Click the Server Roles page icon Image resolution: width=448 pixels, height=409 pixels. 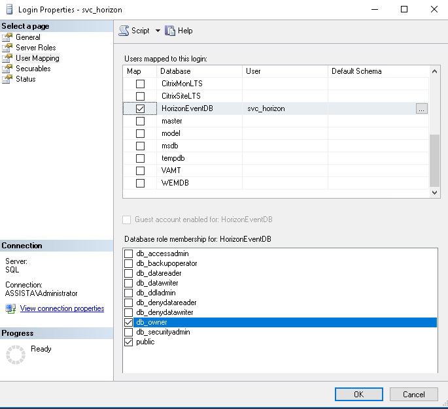click(x=7, y=48)
